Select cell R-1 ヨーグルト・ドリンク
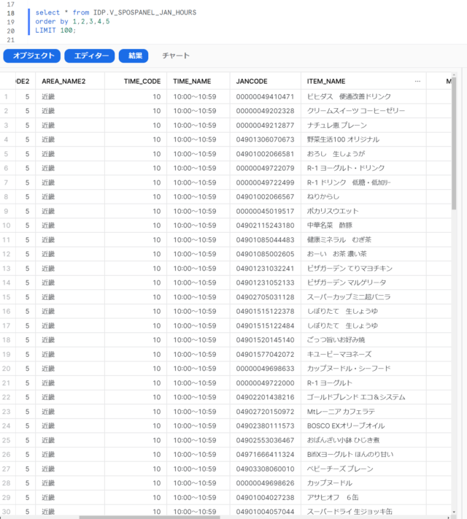 click(363, 168)
